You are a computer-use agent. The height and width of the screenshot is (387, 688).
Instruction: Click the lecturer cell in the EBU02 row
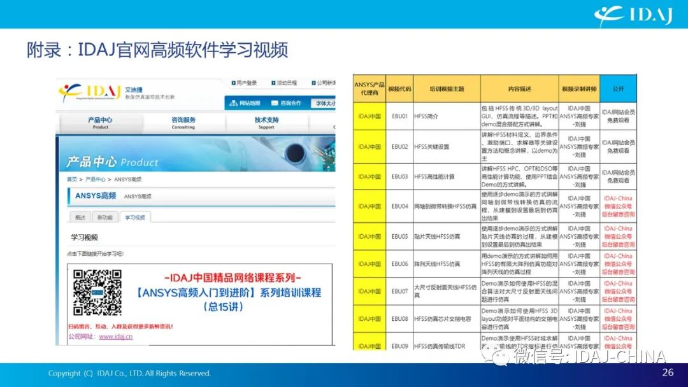(579, 147)
